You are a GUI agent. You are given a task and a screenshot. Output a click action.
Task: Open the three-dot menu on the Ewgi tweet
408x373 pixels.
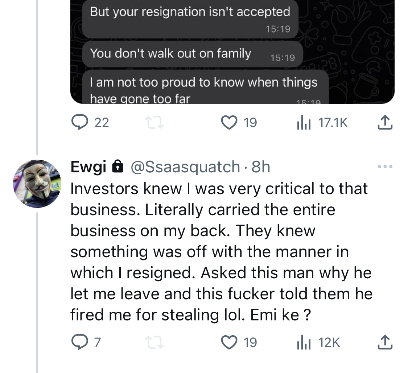[x=385, y=167]
